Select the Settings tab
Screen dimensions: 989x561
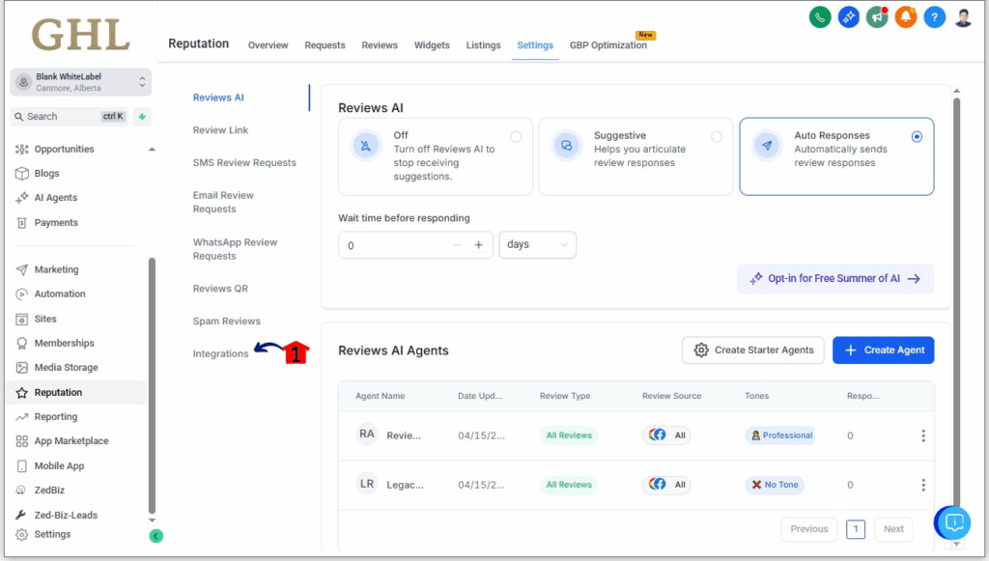click(535, 45)
